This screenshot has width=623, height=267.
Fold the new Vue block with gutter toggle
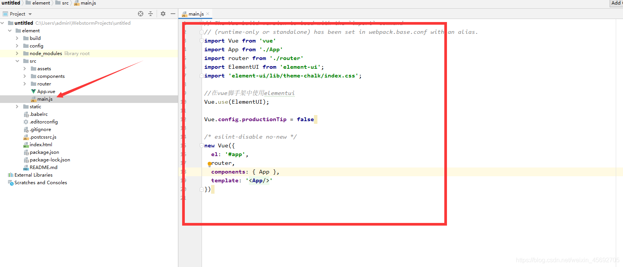click(202, 146)
